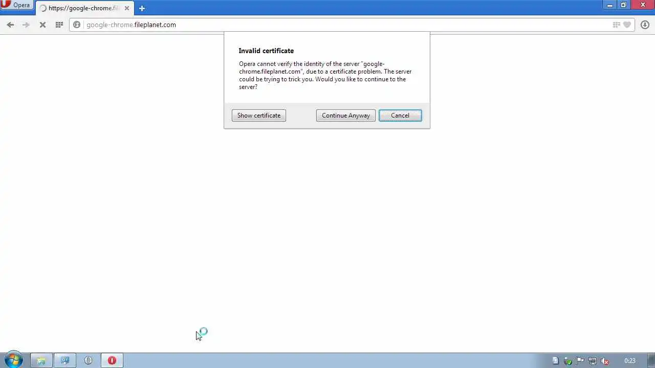This screenshot has height=368, width=655.
Task: Open the Windows Start menu
Action: pyautogui.click(x=13, y=360)
